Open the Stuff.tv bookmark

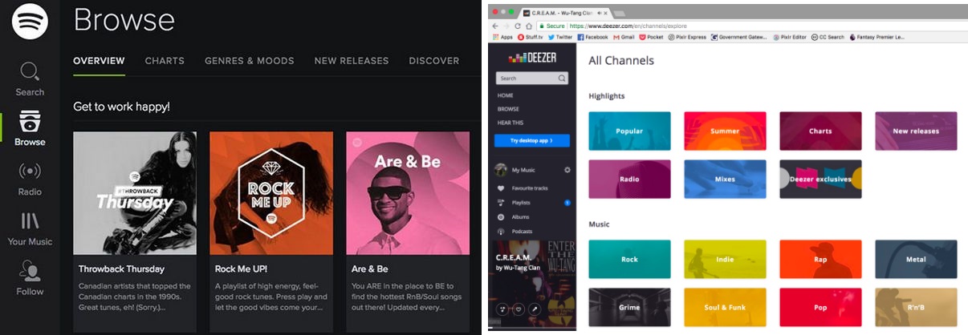(531, 37)
